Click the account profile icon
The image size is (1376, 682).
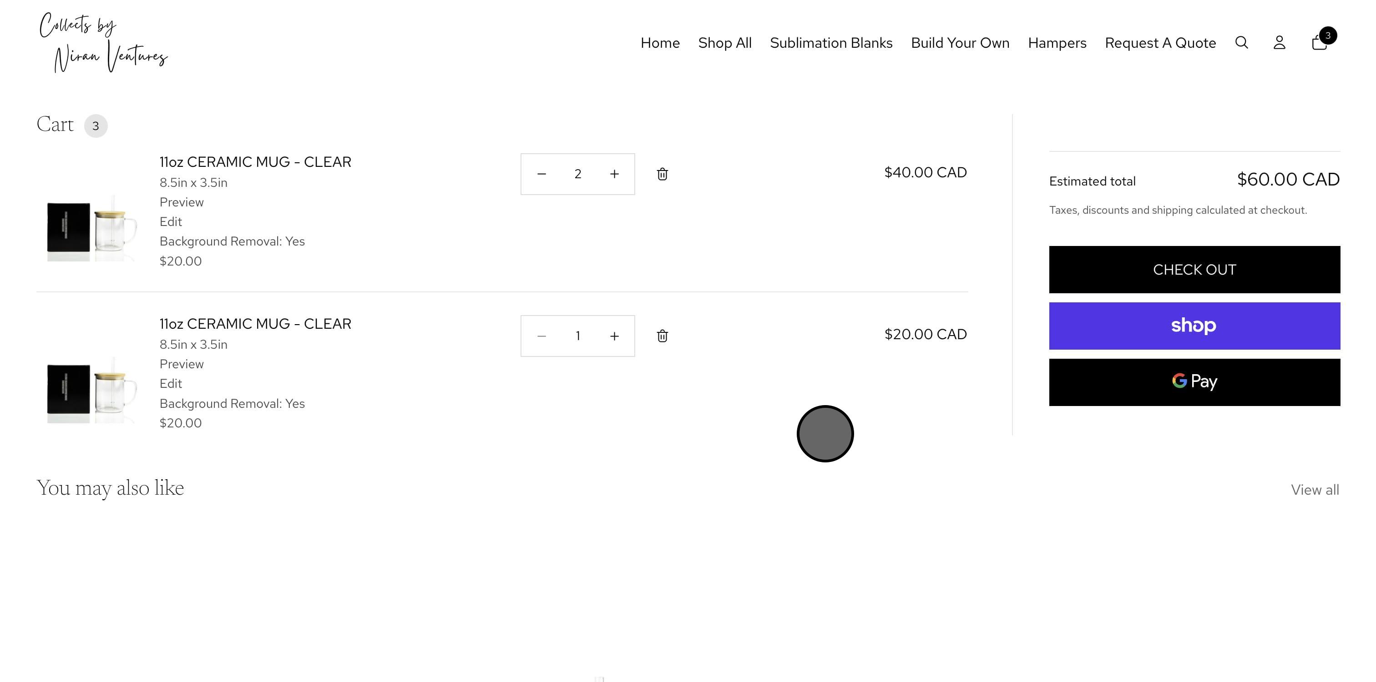(x=1280, y=43)
